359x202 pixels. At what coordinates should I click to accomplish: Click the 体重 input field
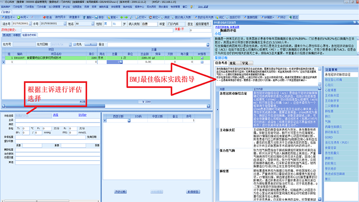[x=200, y=30]
